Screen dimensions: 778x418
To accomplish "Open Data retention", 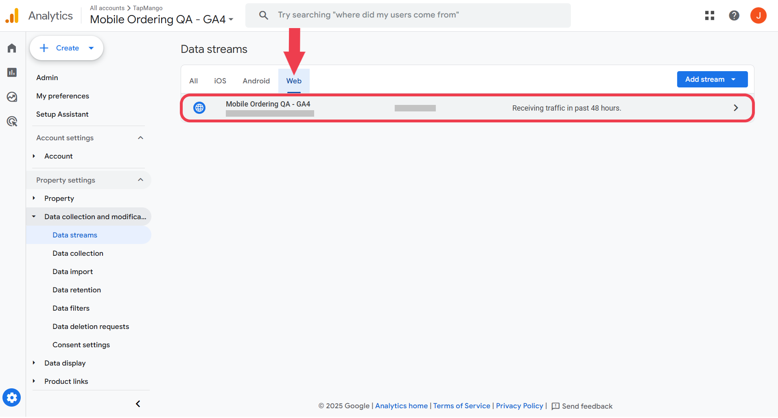I will (x=76, y=290).
